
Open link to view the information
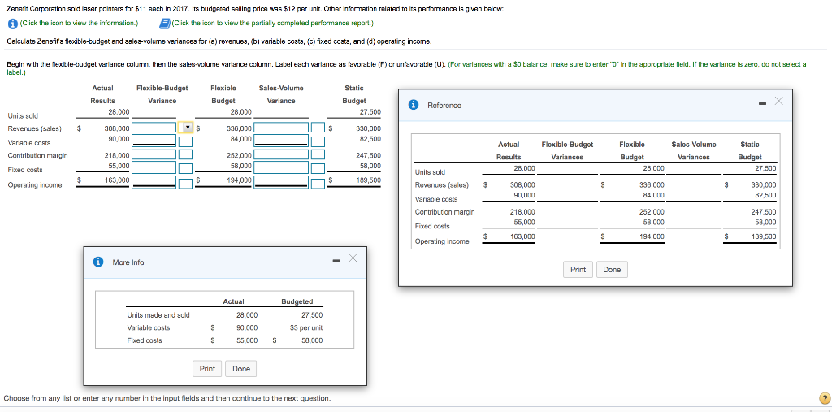pos(79,24)
